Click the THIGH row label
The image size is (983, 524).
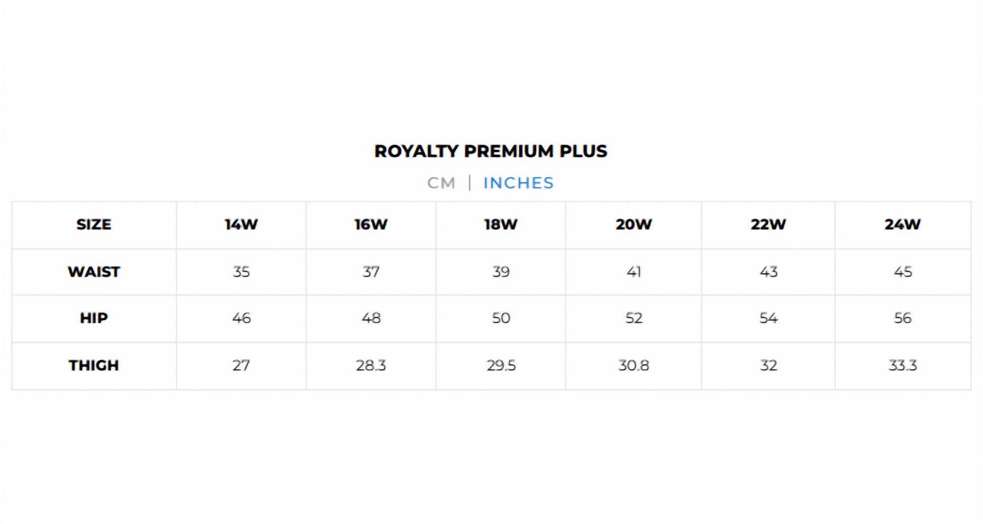[94, 365]
